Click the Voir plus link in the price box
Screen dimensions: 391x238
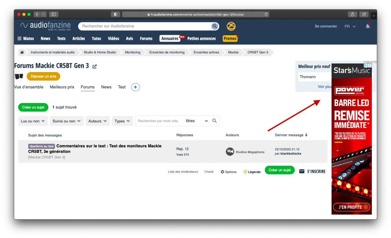[324, 87]
